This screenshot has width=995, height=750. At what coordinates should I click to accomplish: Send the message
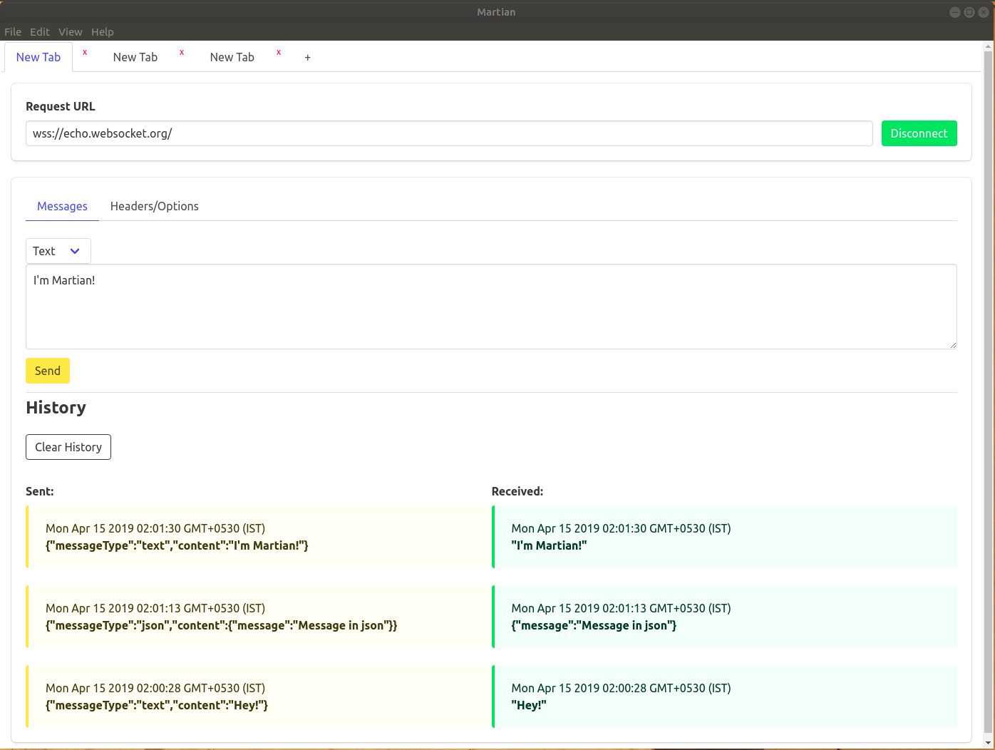tap(48, 371)
